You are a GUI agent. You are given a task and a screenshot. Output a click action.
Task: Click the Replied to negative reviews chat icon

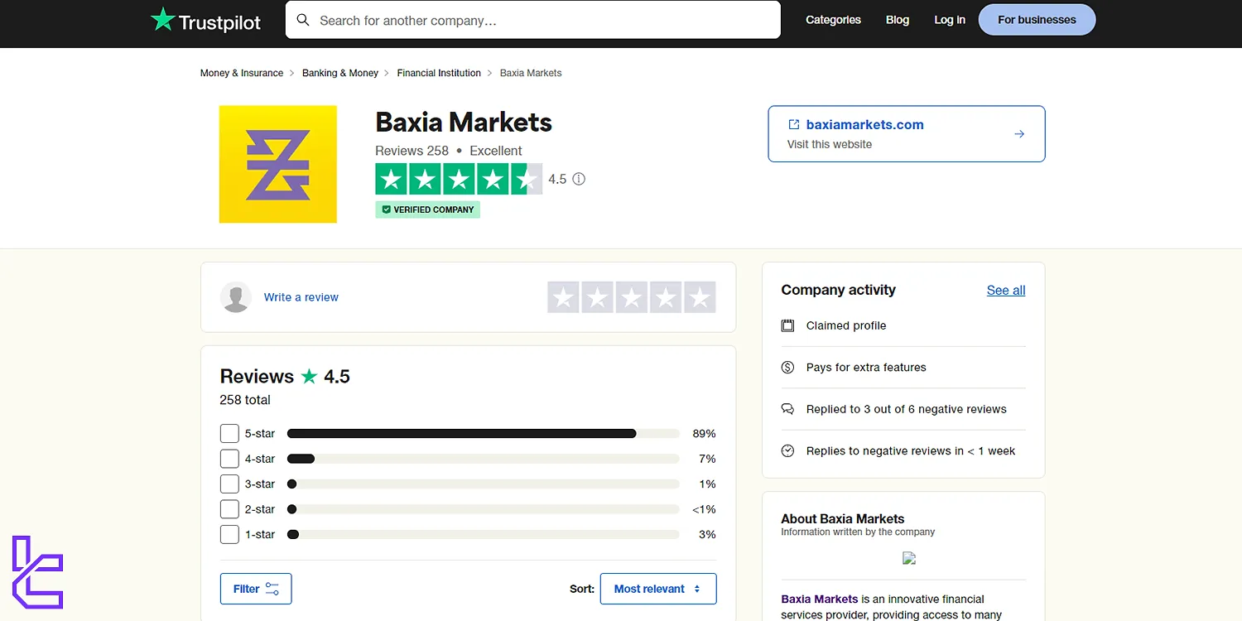(x=788, y=409)
